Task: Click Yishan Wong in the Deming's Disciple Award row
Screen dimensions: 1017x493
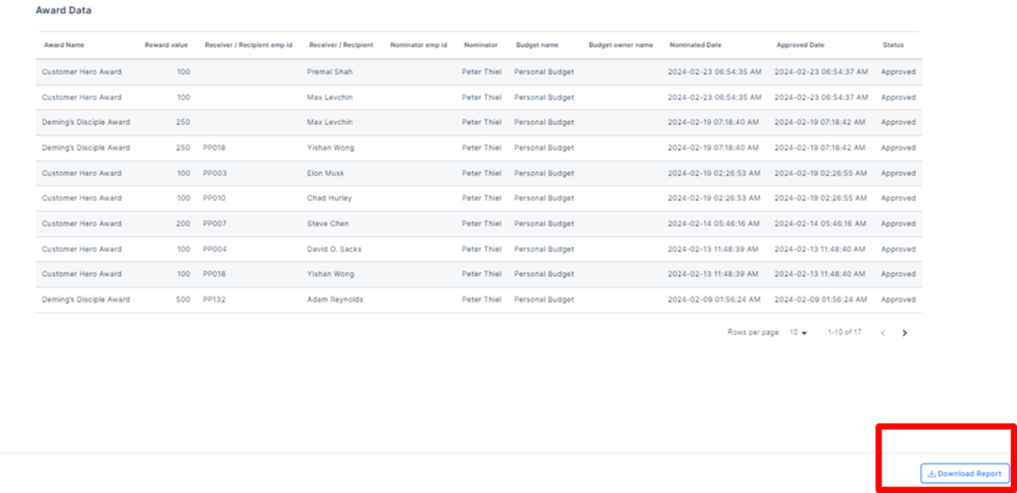Action: pyautogui.click(x=330, y=148)
